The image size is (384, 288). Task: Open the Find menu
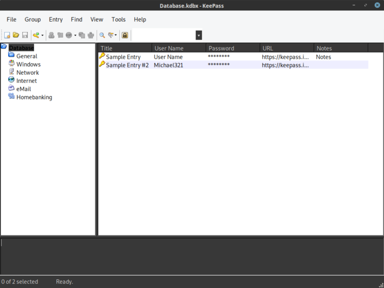pyautogui.click(x=77, y=20)
